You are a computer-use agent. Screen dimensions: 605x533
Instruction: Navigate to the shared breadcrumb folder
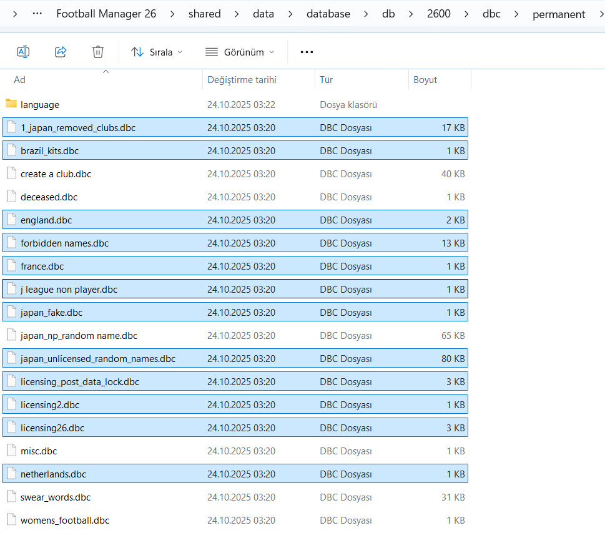click(204, 14)
